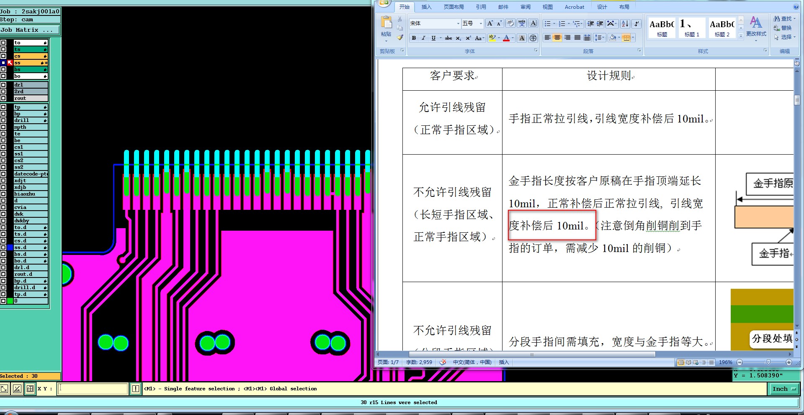Toggle show paragraph marks
Viewport: 804px width, 415px height.
pos(636,23)
